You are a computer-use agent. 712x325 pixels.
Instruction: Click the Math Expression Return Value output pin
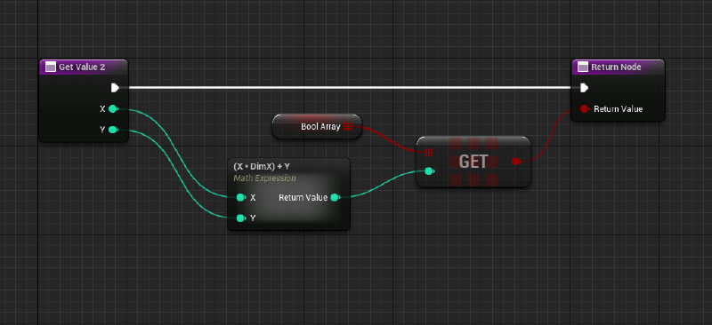point(336,197)
